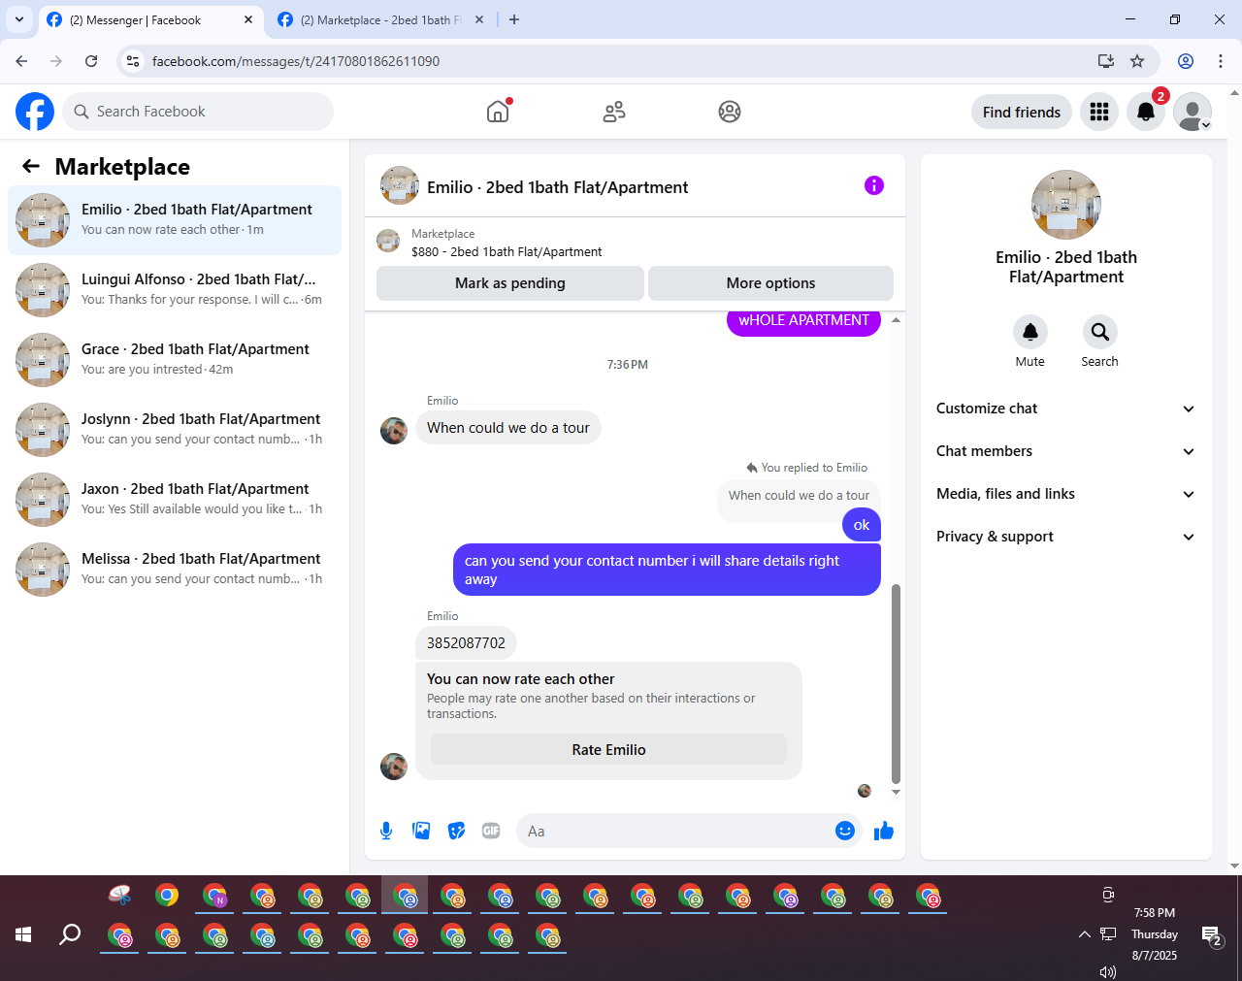The height and width of the screenshot is (981, 1242).
Task: Open the Facebook menu grid icon
Action: coord(1099,112)
